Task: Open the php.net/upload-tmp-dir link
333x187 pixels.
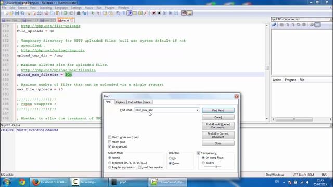Action: [x=53, y=50]
